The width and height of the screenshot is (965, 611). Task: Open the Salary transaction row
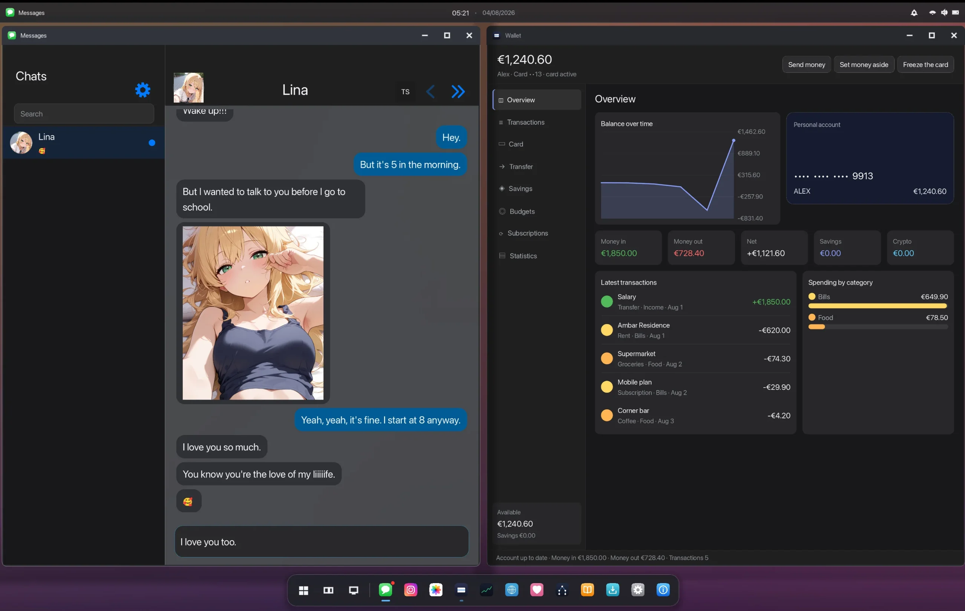click(695, 302)
